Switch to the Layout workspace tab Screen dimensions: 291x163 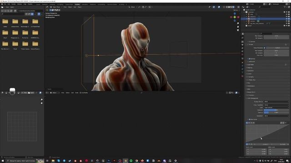pos(38,4)
